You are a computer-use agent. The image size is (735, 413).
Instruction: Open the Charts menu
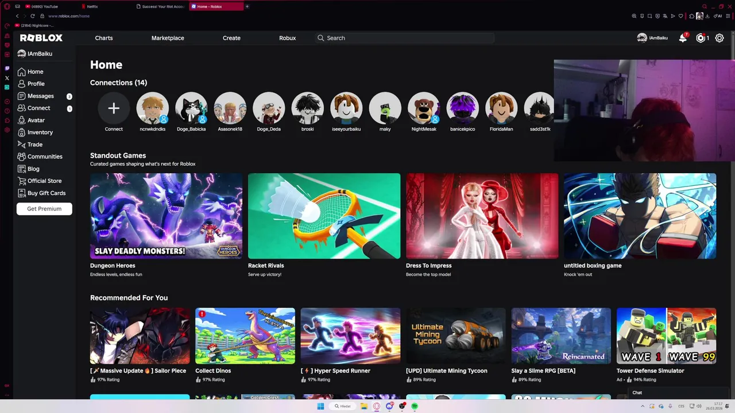tap(104, 38)
